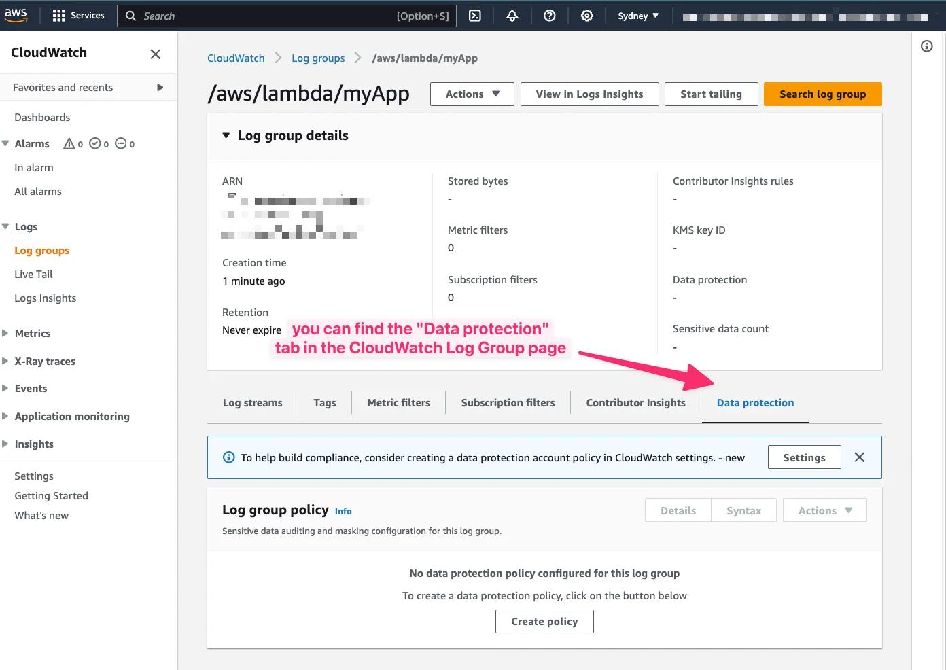Image resolution: width=946 pixels, height=670 pixels.
Task: Open the help question-mark icon
Action: [550, 15]
